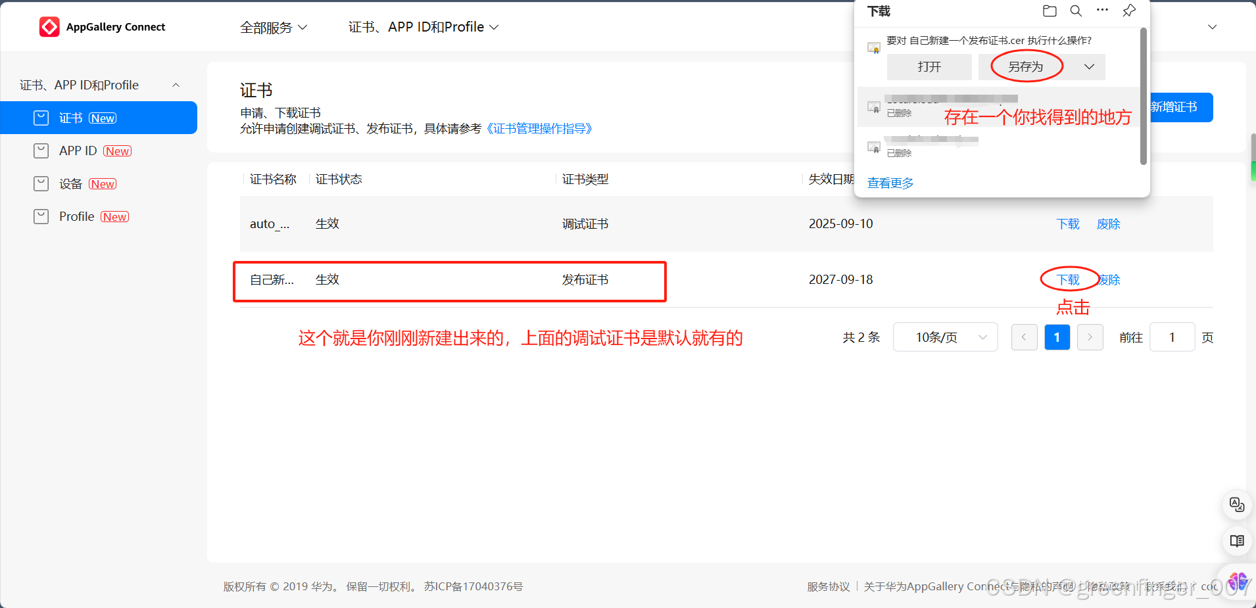Select 证书 in the sidebar menu

99,118
